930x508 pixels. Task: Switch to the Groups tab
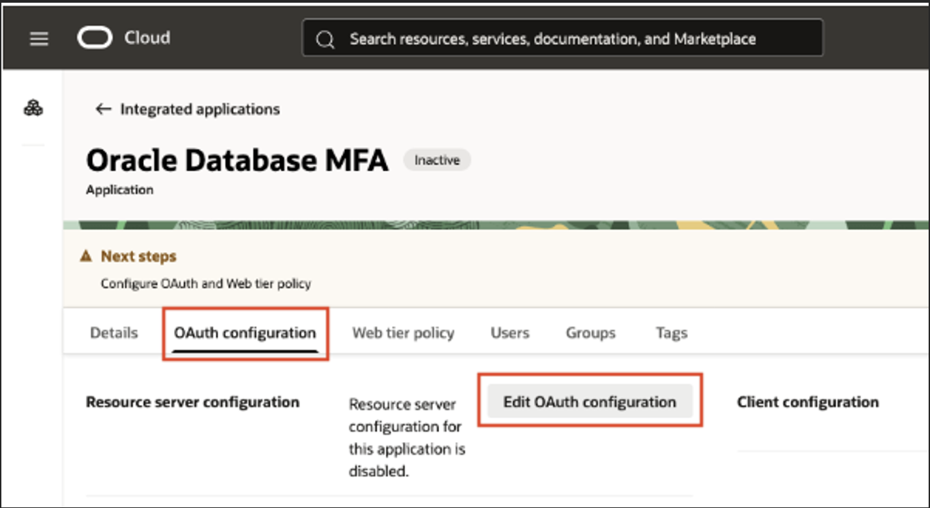(590, 332)
